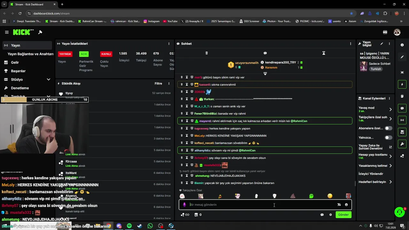409x230 pixels.
Task: Open Yayın Bağlantısı ve Anahtarı page
Action: [30, 54]
